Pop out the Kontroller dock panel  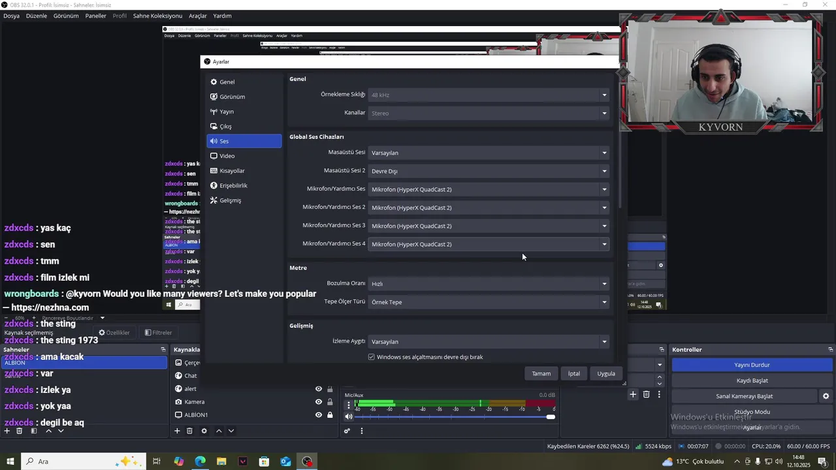coord(830,349)
